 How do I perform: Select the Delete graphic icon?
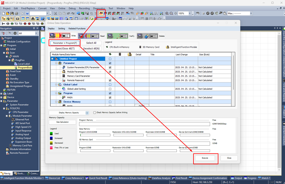[147, 36]
